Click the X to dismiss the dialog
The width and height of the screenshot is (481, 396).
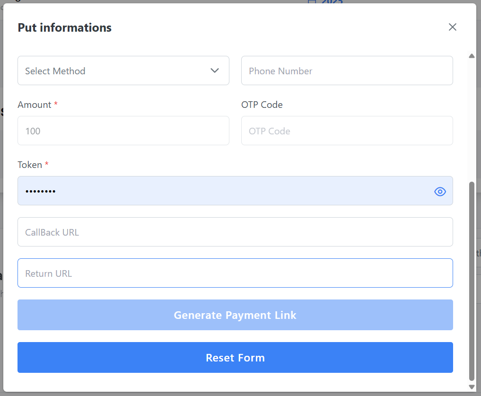(452, 27)
